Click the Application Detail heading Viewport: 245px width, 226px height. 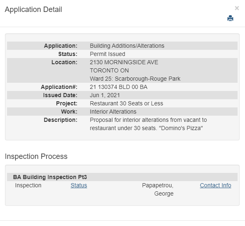tap(33, 9)
